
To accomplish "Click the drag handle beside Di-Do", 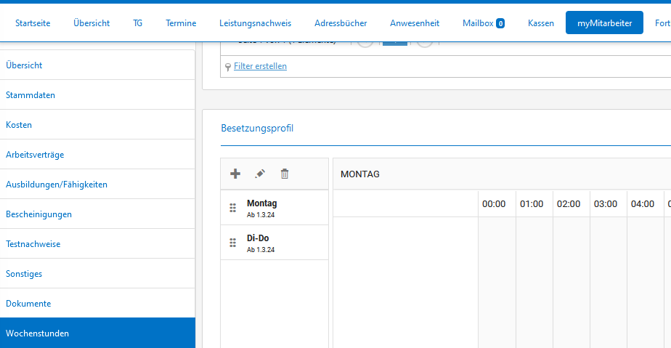I will (x=233, y=243).
